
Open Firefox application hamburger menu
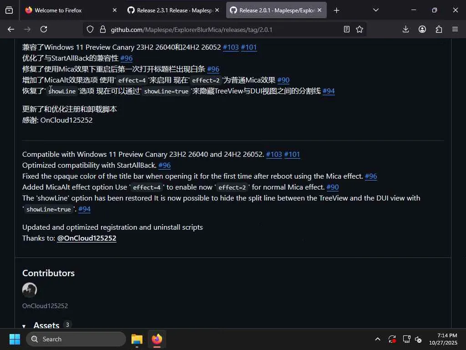point(455,29)
